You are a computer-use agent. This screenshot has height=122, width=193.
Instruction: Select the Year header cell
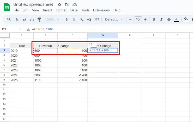[x=22, y=46]
